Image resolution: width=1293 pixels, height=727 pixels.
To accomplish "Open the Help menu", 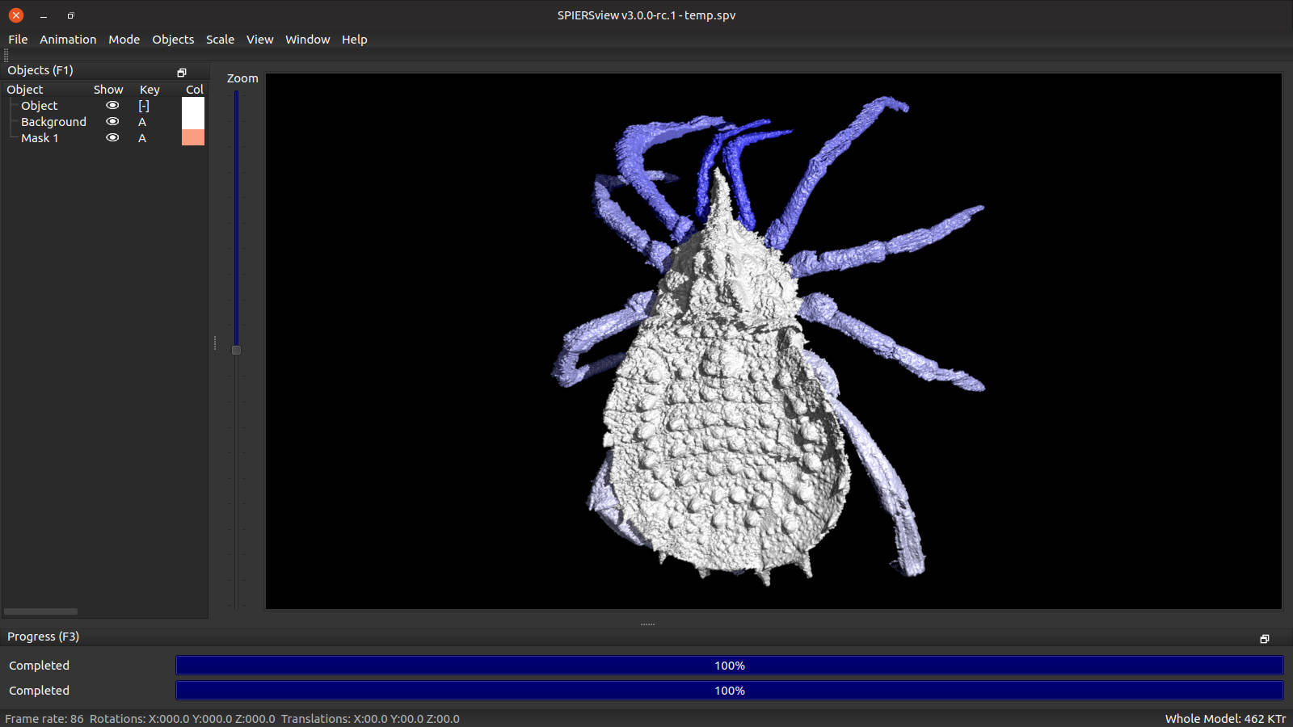I will (354, 40).
